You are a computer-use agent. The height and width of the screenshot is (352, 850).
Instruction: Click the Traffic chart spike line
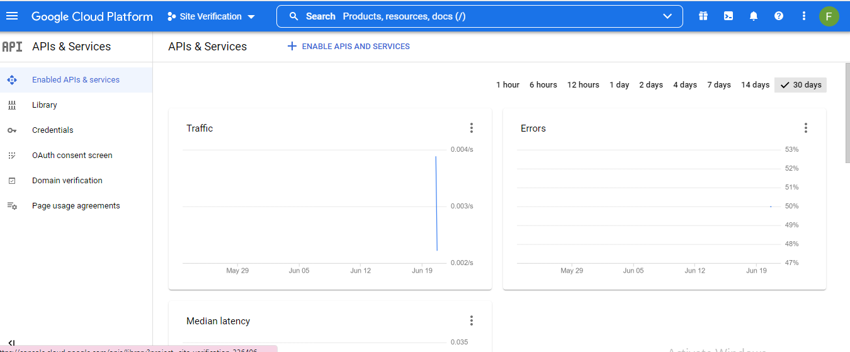[436, 203]
